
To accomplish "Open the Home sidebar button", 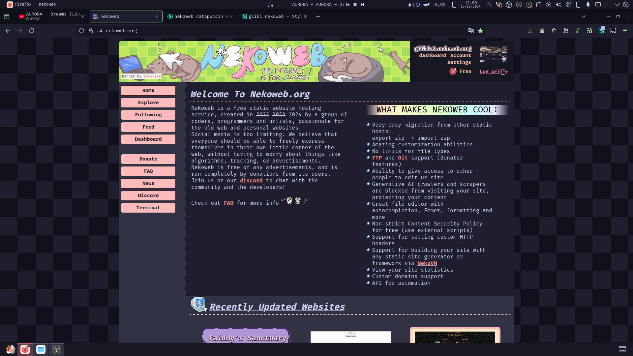I will point(148,90).
